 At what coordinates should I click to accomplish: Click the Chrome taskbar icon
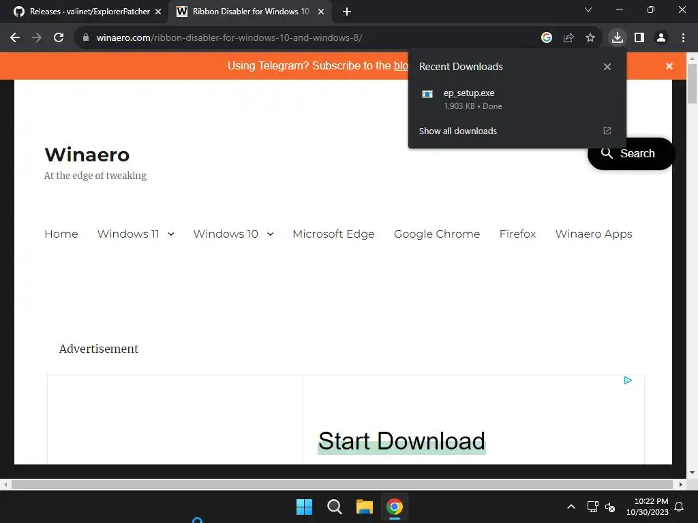tap(395, 507)
